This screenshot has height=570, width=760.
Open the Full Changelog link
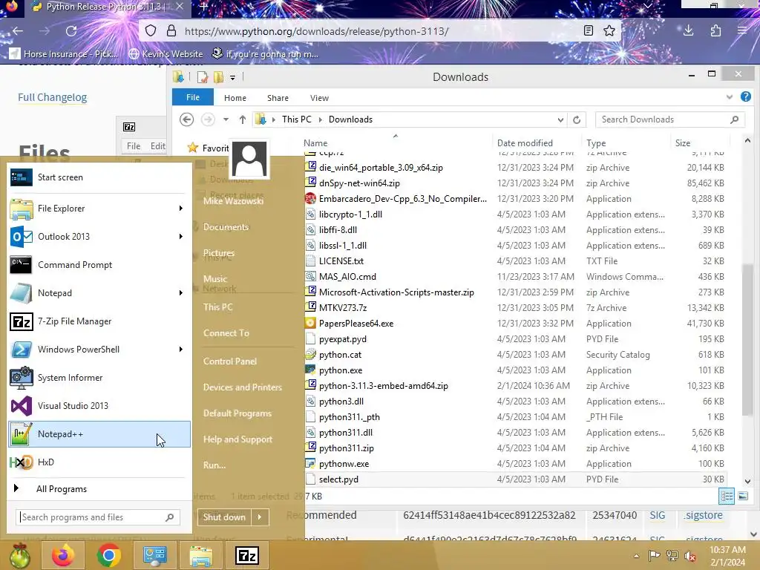click(x=53, y=97)
